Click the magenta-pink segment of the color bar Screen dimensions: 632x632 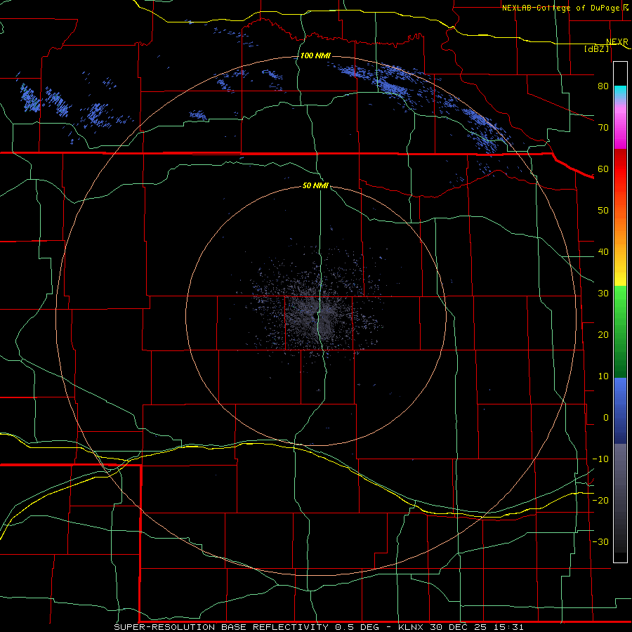click(x=620, y=125)
